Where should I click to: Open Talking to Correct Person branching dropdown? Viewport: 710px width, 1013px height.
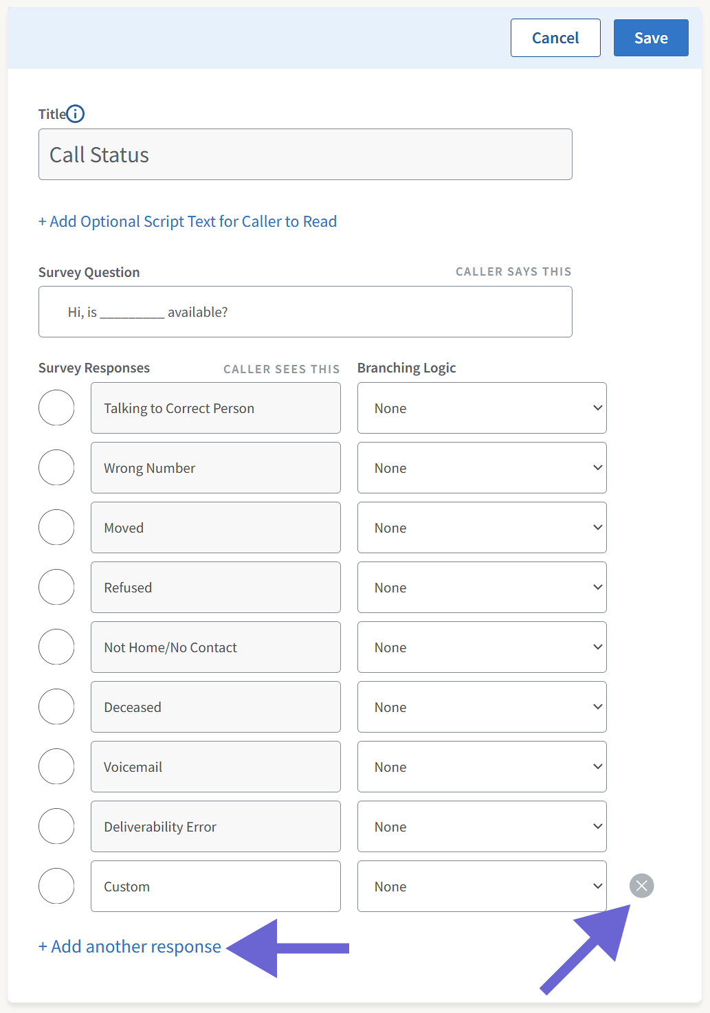(481, 408)
